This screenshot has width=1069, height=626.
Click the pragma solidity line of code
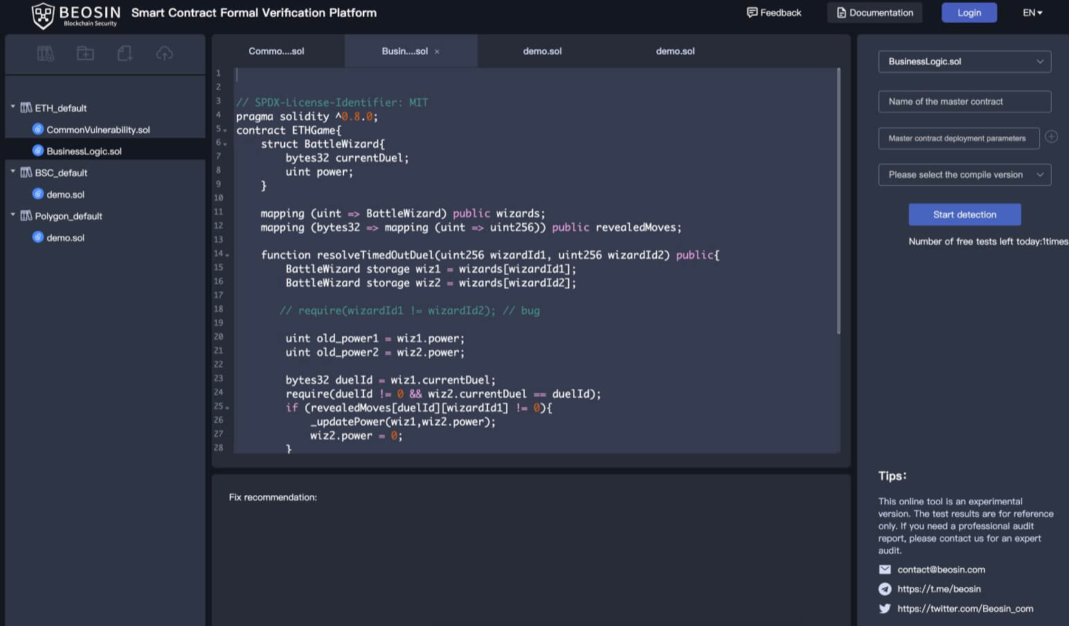[x=307, y=116]
